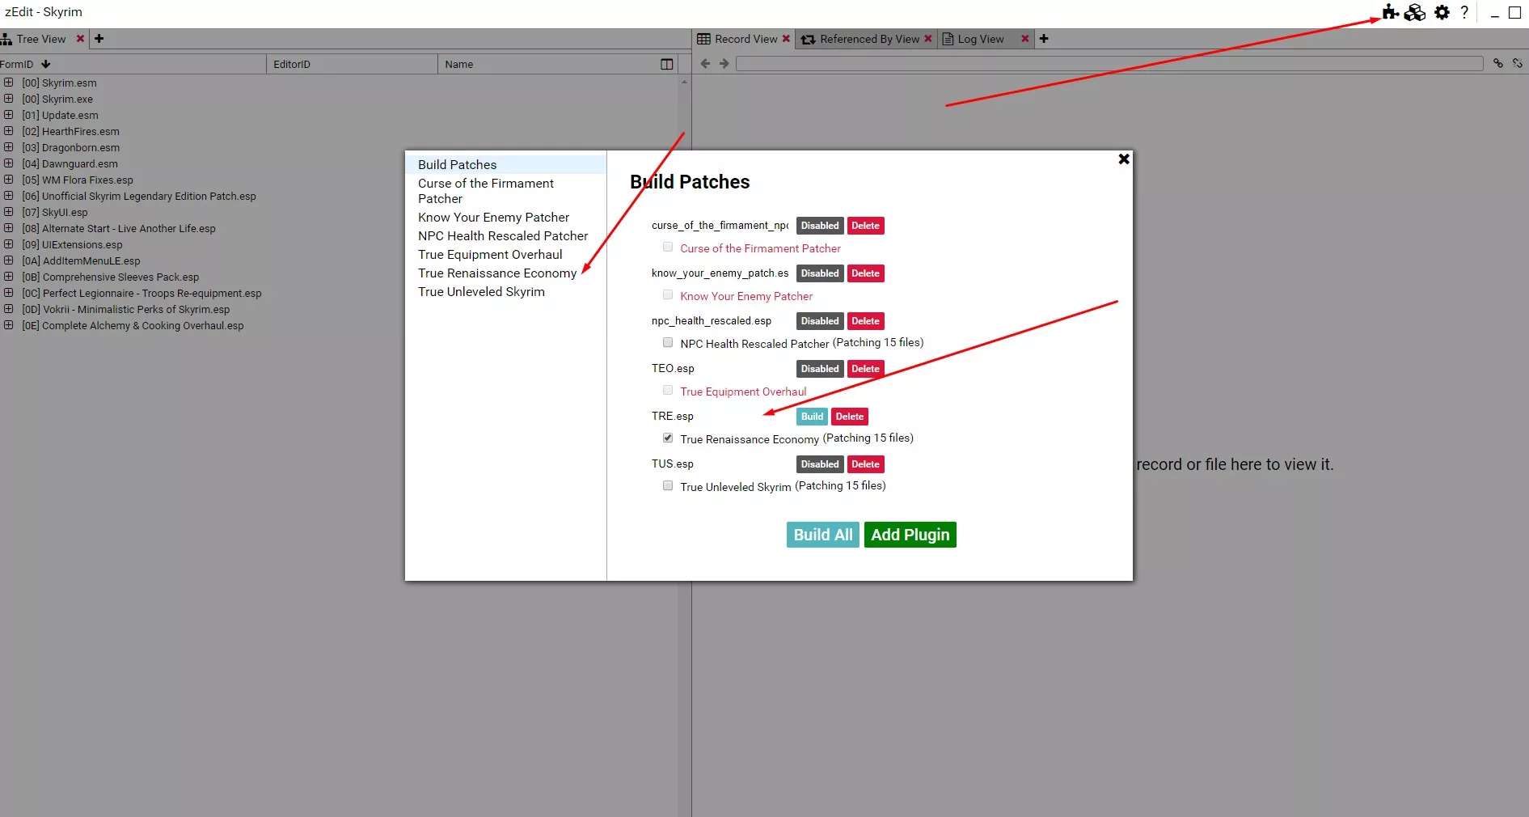The image size is (1529, 817).
Task: Open True Equipment Overhaul settings
Action: pos(505,254)
